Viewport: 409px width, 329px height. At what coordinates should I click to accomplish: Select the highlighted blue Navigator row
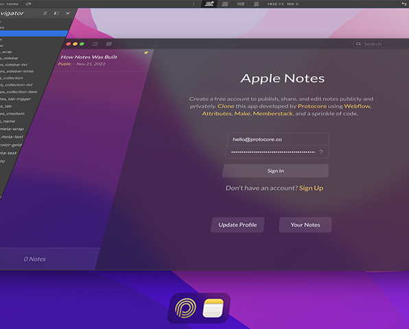coord(34,34)
